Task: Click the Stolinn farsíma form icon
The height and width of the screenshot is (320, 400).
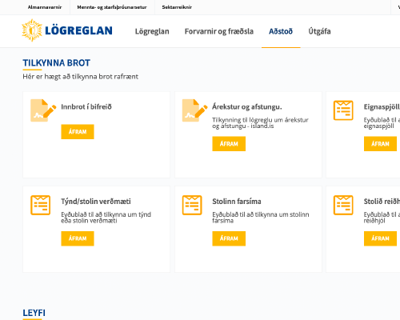Action: [x=192, y=205]
